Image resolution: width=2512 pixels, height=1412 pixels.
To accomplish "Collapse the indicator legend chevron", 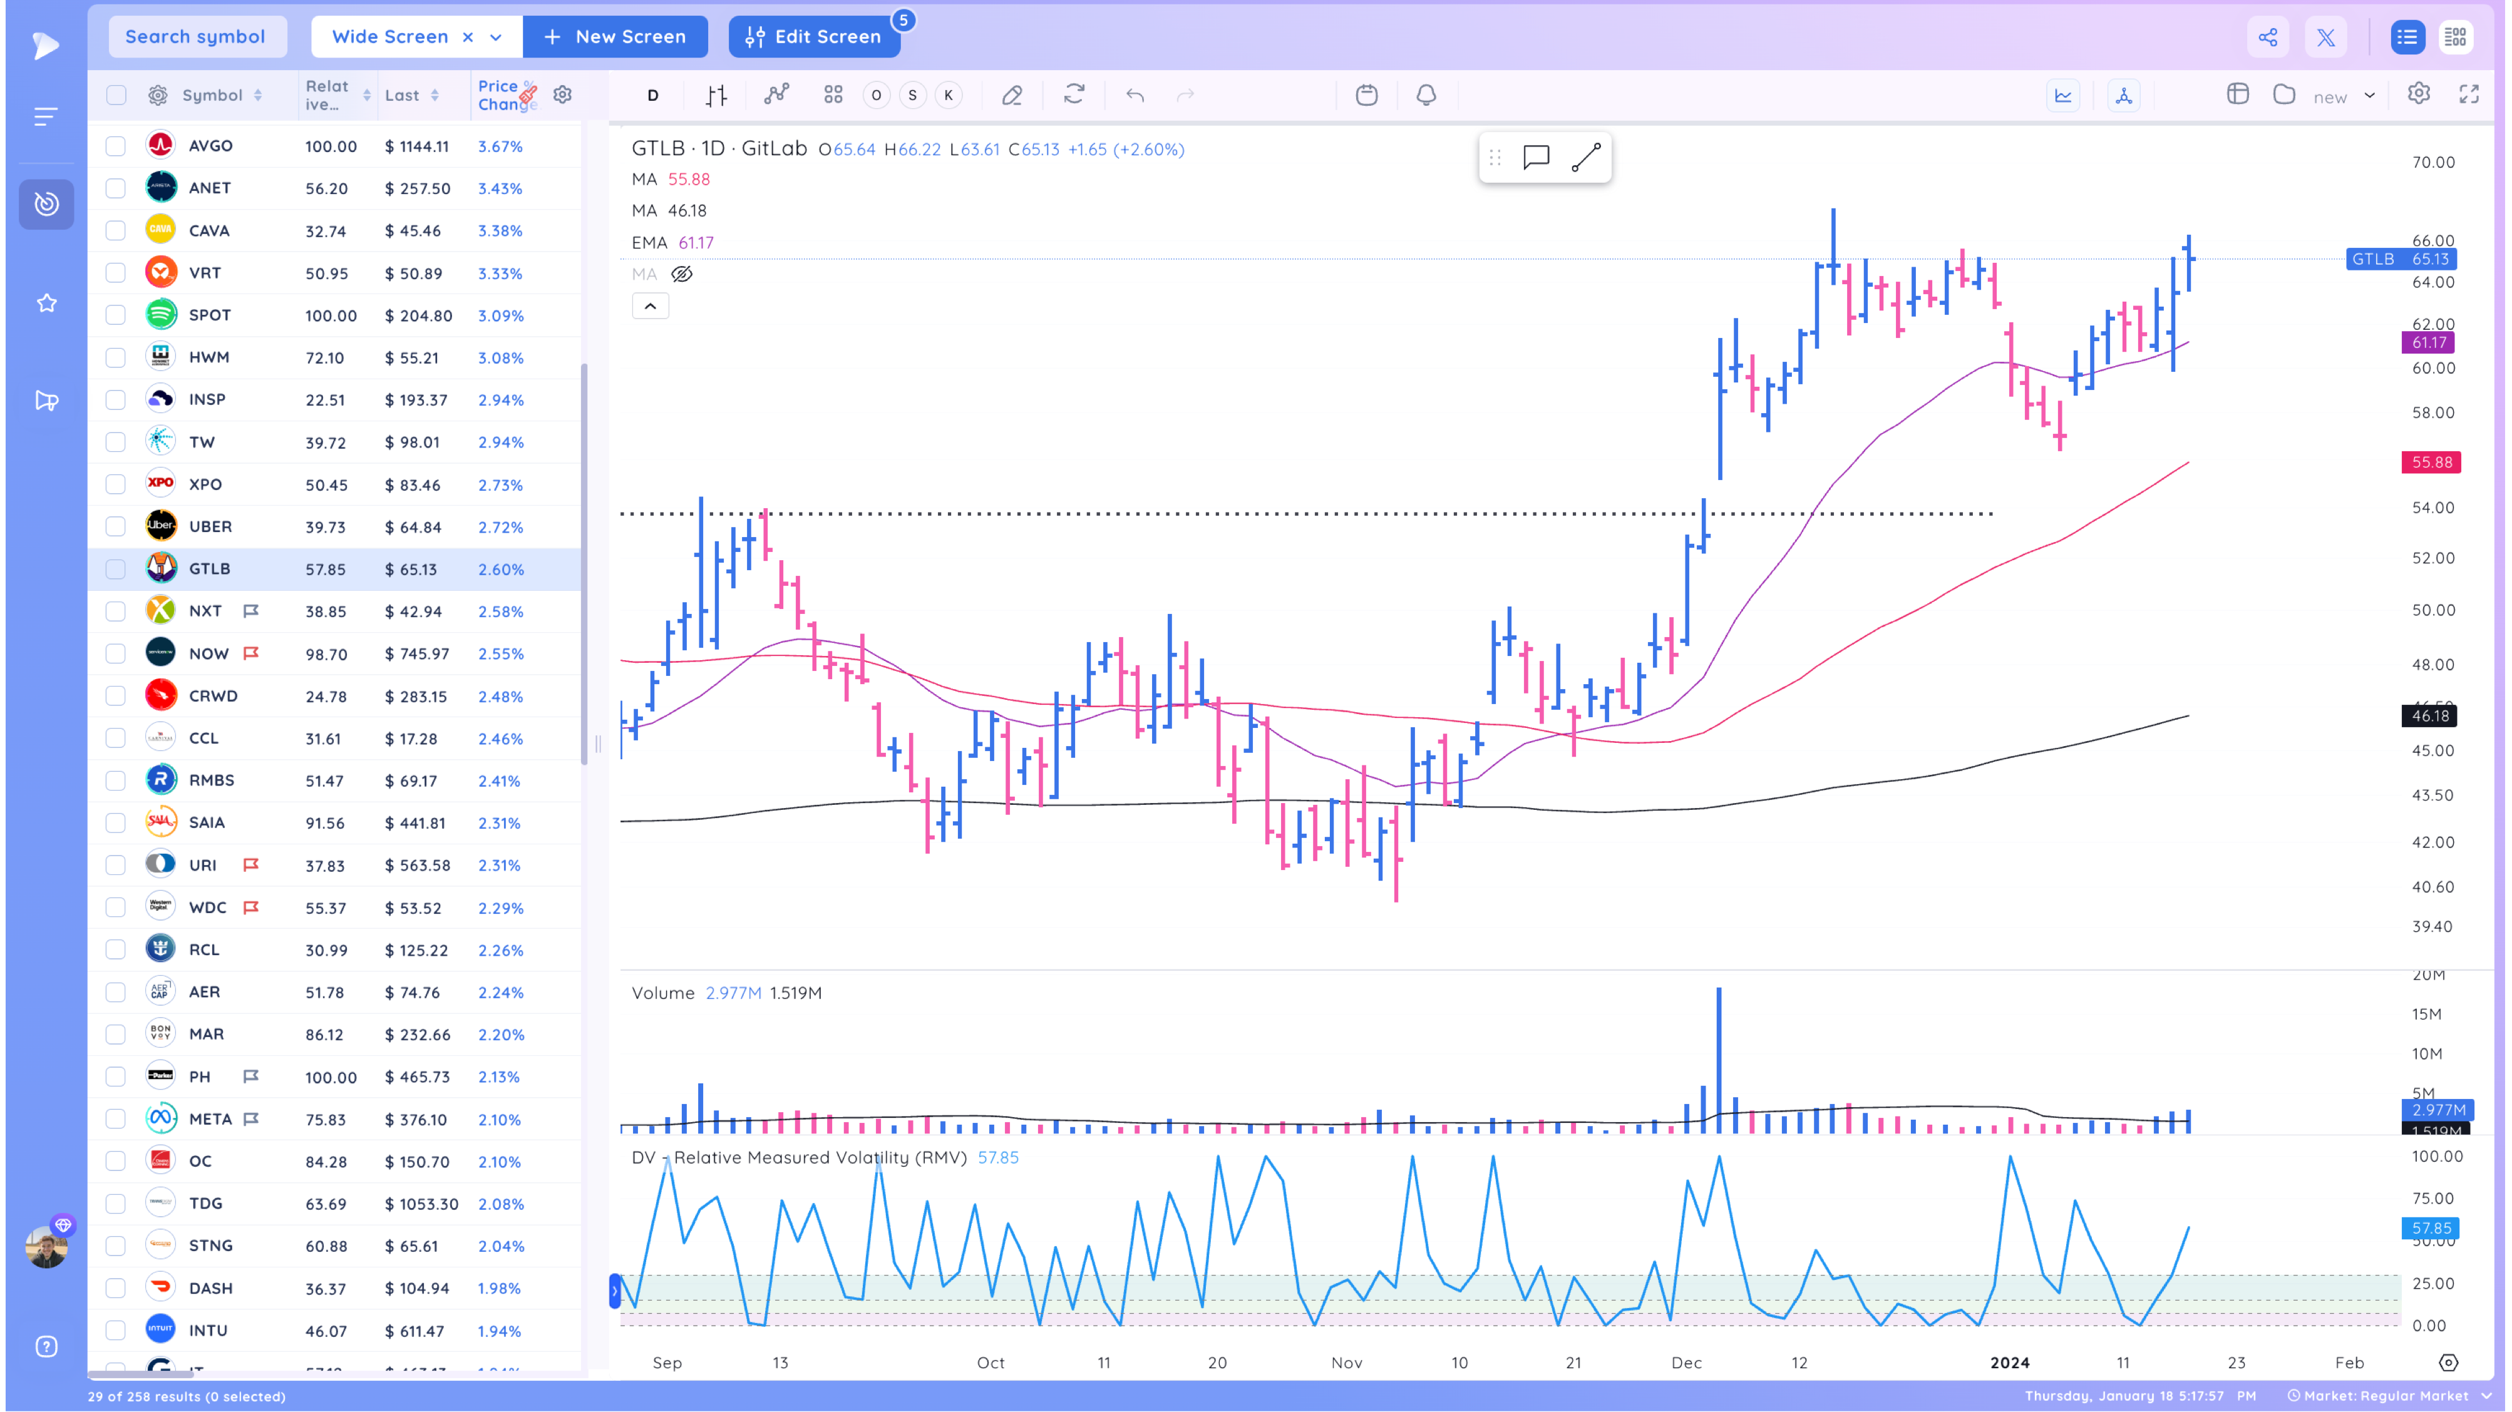I will (x=651, y=306).
